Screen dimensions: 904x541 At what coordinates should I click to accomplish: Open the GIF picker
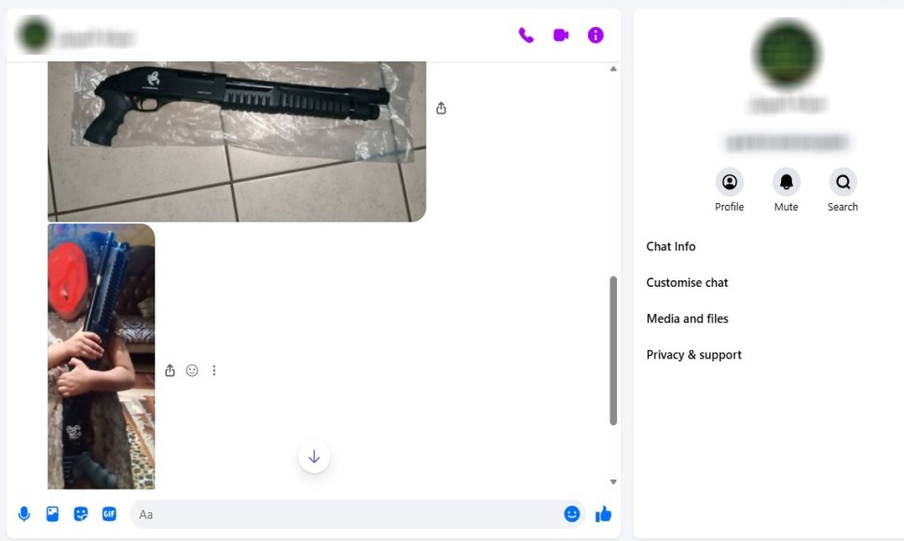click(x=109, y=514)
